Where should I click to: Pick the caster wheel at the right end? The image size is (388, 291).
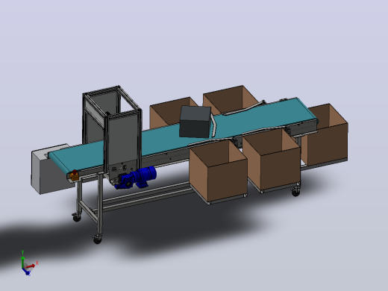pos(295,191)
